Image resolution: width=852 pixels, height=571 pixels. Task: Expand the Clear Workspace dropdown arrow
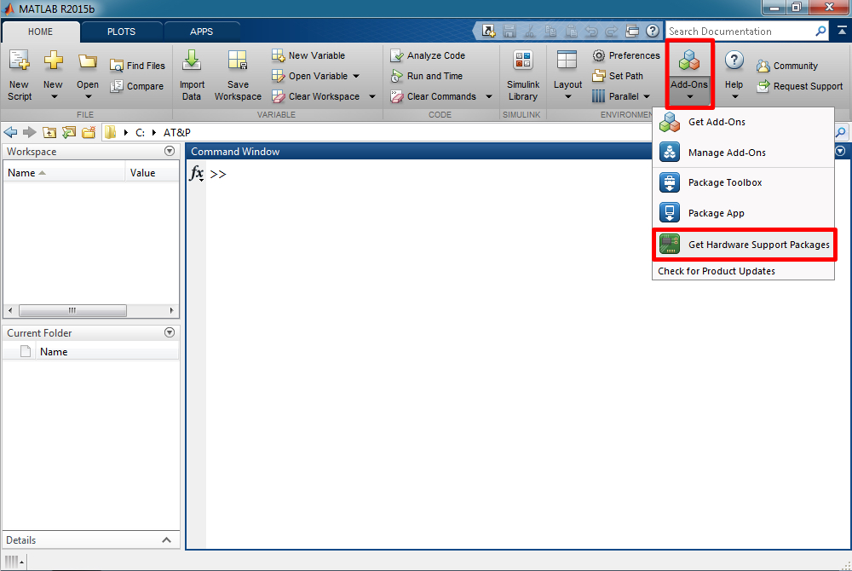pyautogui.click(x=372, y=96)
